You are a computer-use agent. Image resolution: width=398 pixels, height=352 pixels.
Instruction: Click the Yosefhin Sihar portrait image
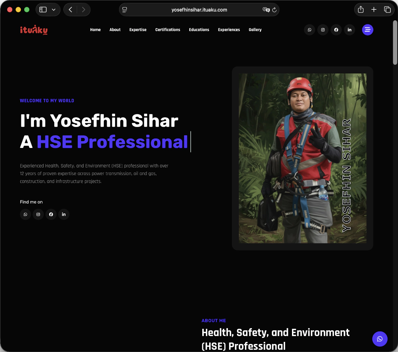coord(302,158)
